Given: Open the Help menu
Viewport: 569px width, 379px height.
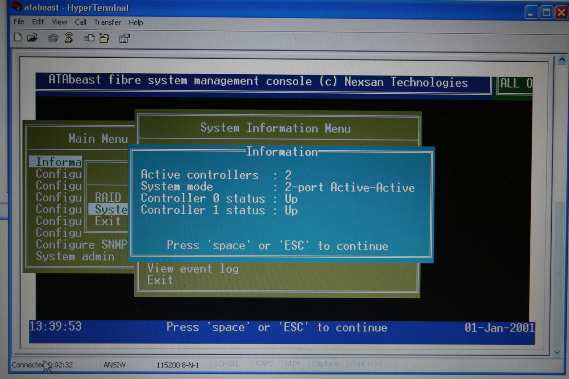Looking at the screenshot, I should [x=136, y=22].
